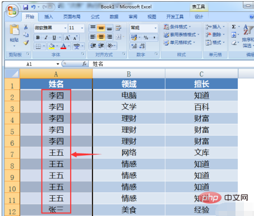Viewport: 254px width, 216px height.
Task: Click the Fill down-arrow icon under sigma
Action: pyautogui.click(x=234, y=35)
